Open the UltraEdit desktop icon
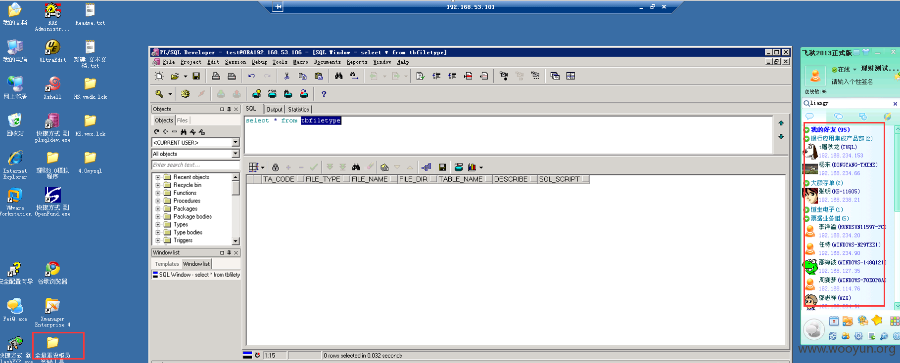 click(52, 51)
